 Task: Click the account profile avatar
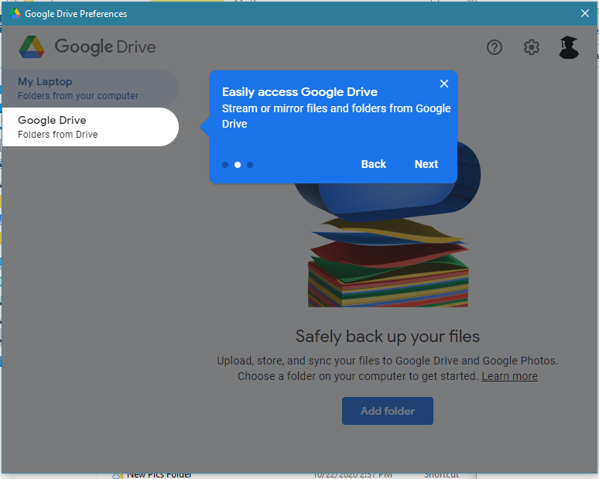point(569,47)
